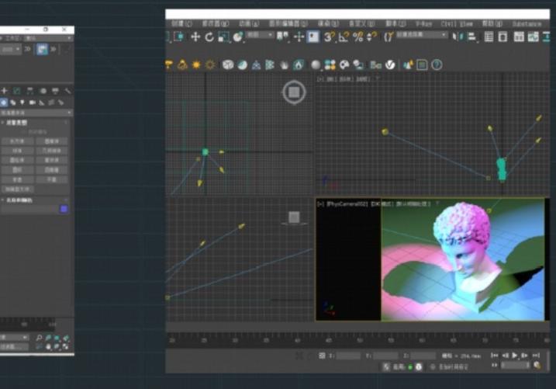The width and height of the screenshot is (556, 389).
Task: Click the V-Ray logo toolbar icon
Action: (x=390, y=65)
